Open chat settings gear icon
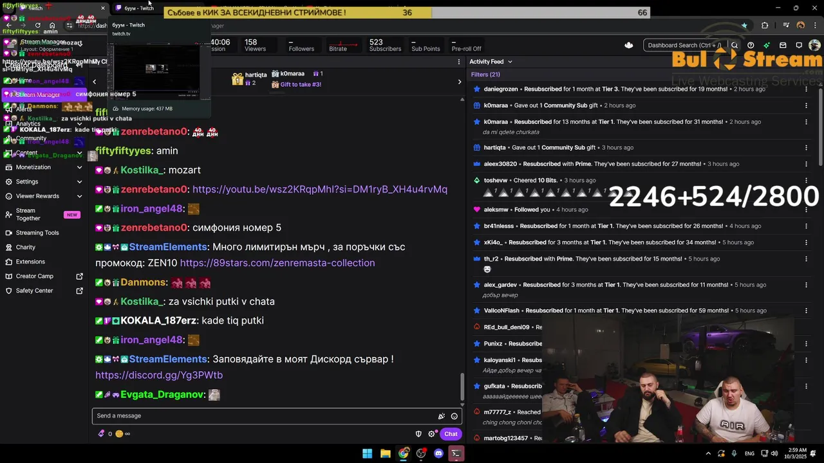The image size is (824, 463). [x=432, y=434]
